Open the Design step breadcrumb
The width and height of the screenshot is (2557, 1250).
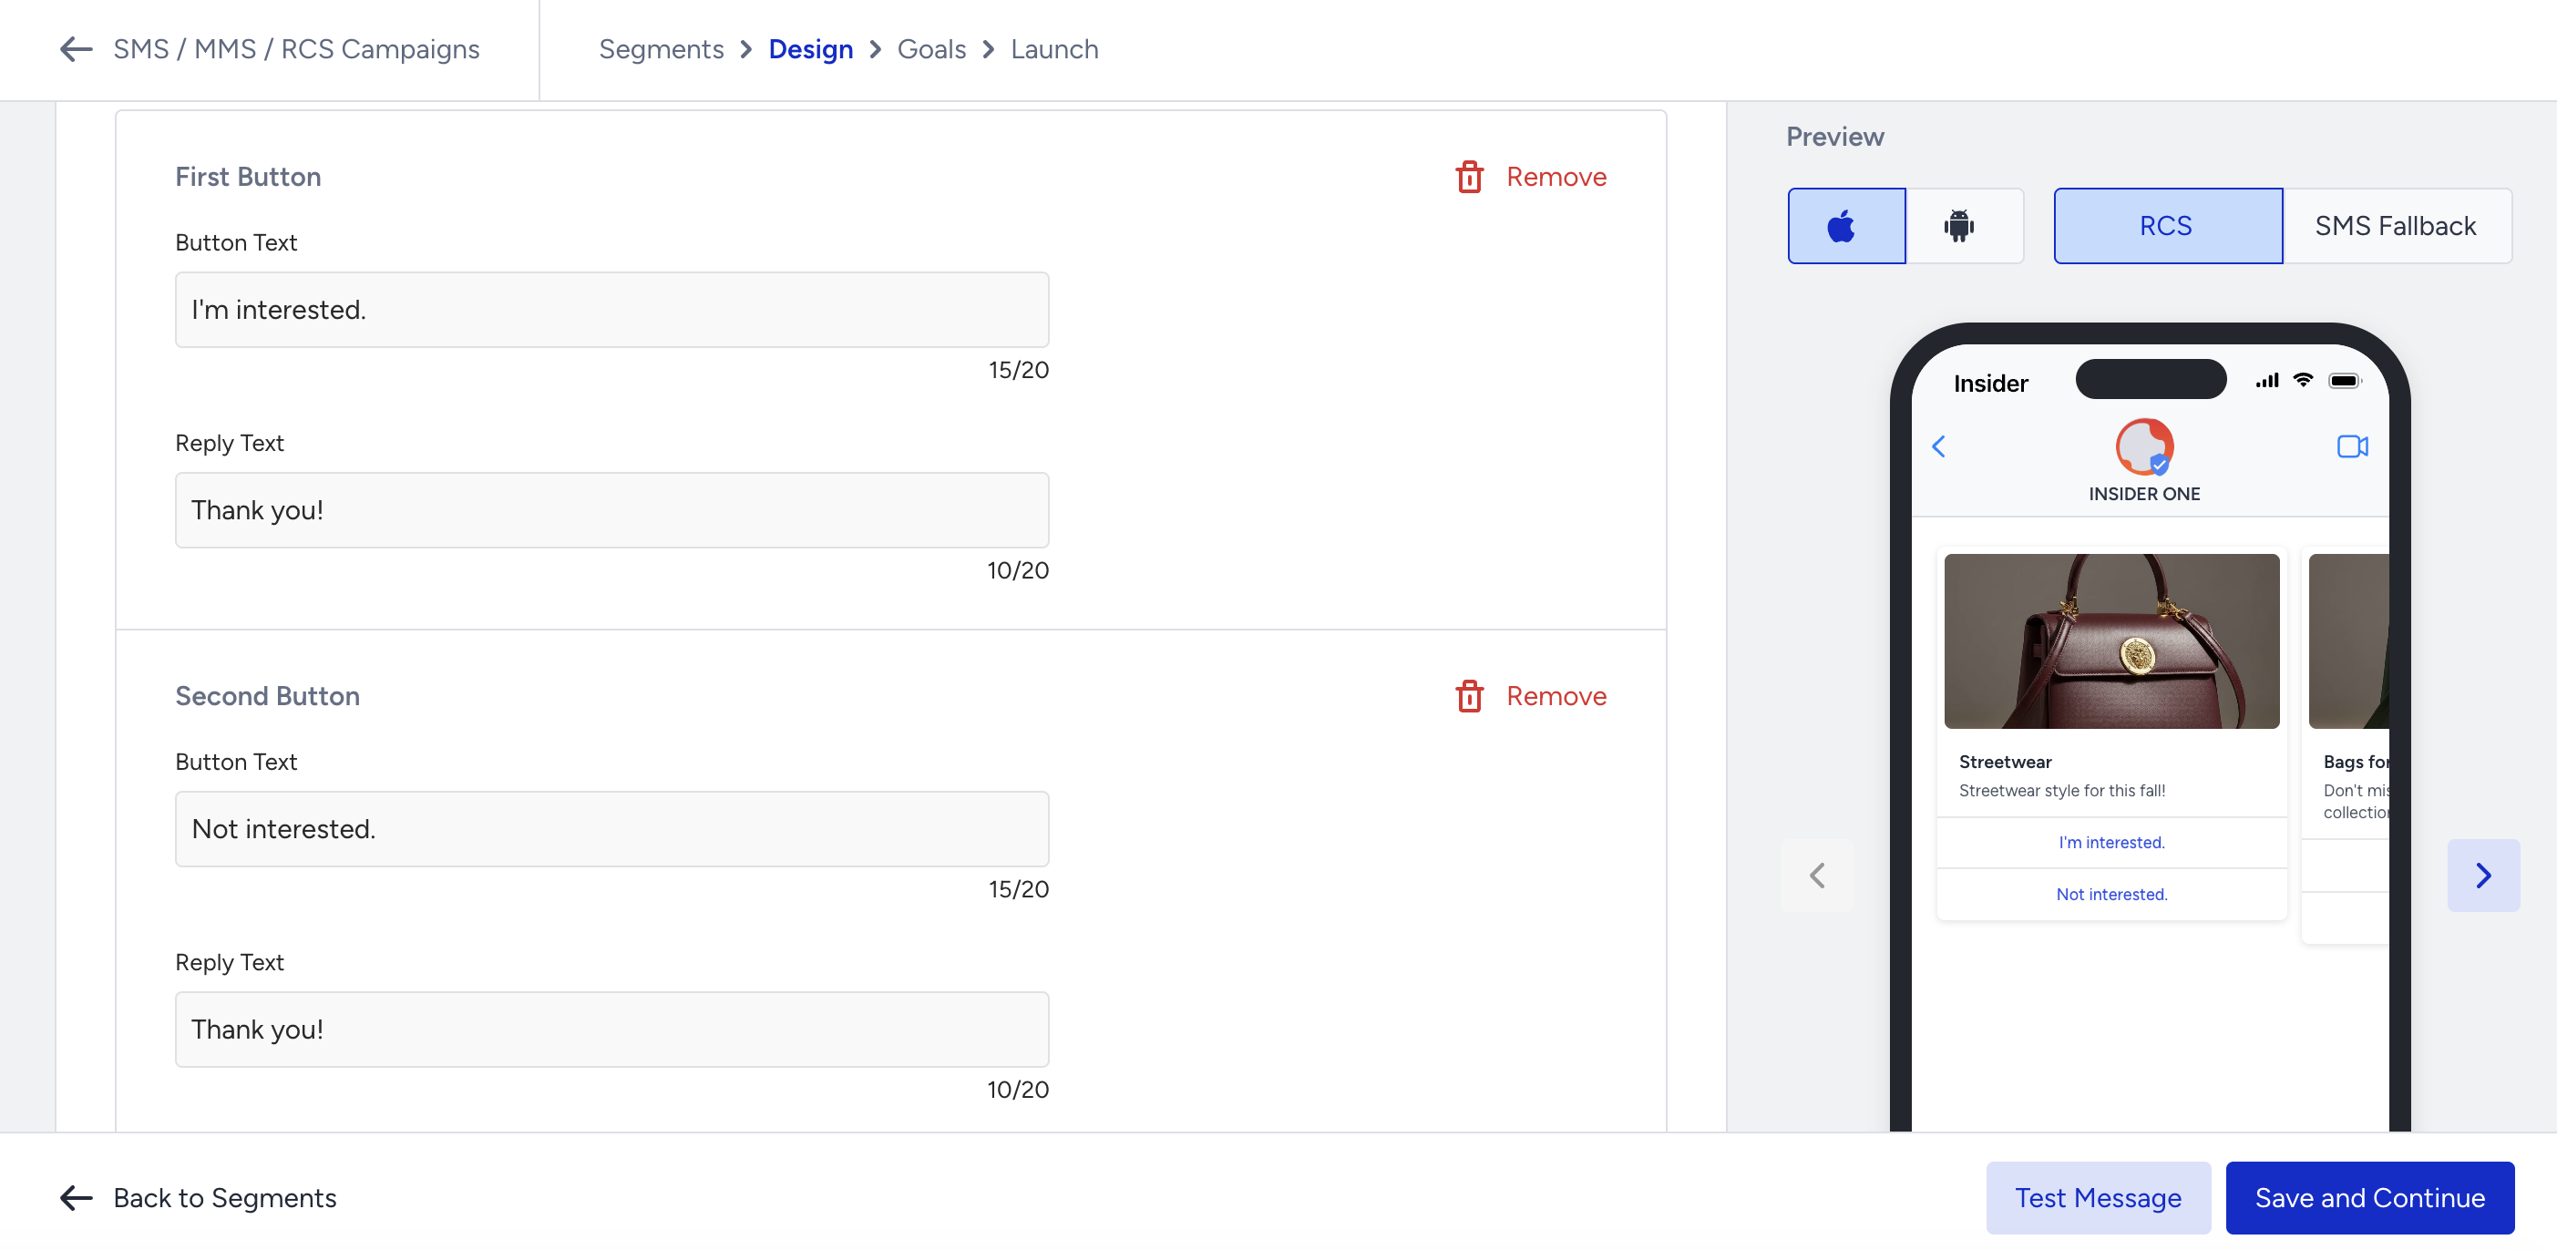coord(811,48)
